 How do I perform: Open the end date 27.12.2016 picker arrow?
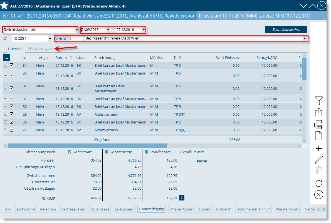point(144,30)
